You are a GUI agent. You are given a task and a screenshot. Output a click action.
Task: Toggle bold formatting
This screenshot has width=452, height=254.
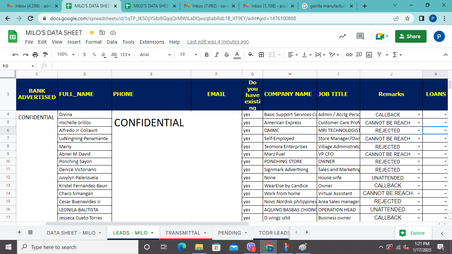207,55
